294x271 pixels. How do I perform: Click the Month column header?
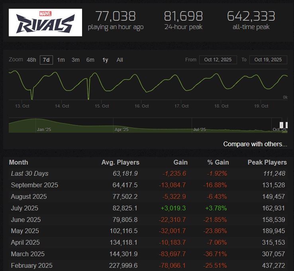(x=19, y=163)
